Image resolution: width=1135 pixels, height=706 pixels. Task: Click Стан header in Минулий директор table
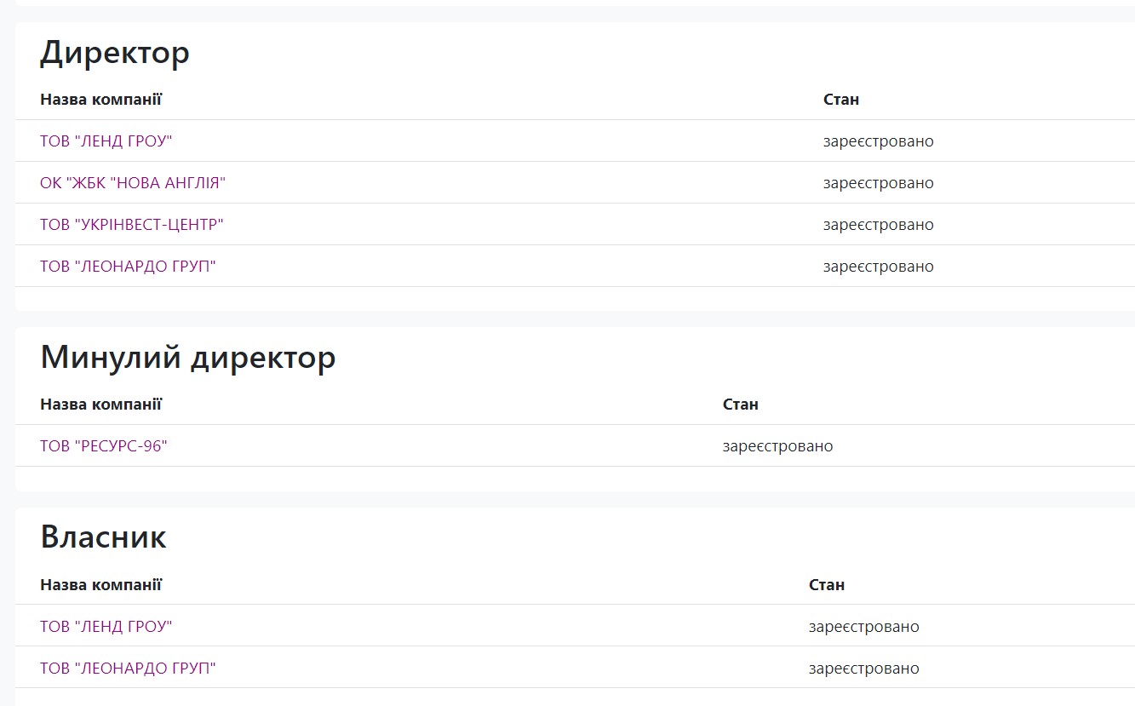740,405
